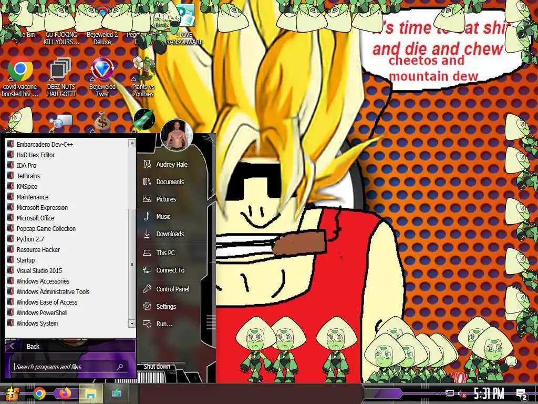
Task: Open File Explorer from the taskbar
Action: coord(90,393)
